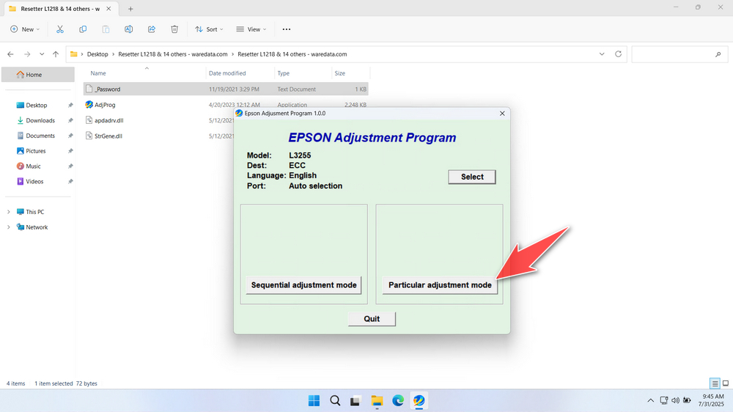This screenshot has width=733, height=412.
Task: Go forward in File Explorer
Action: (x=27, y=54)
